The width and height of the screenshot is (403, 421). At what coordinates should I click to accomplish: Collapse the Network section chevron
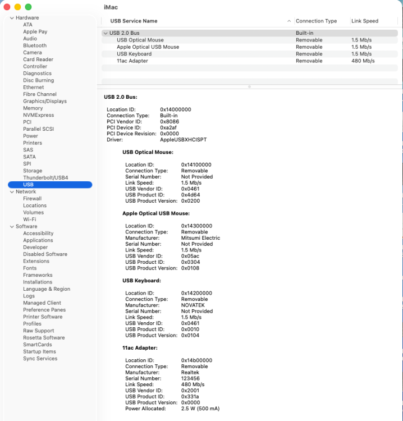[12, 192]
